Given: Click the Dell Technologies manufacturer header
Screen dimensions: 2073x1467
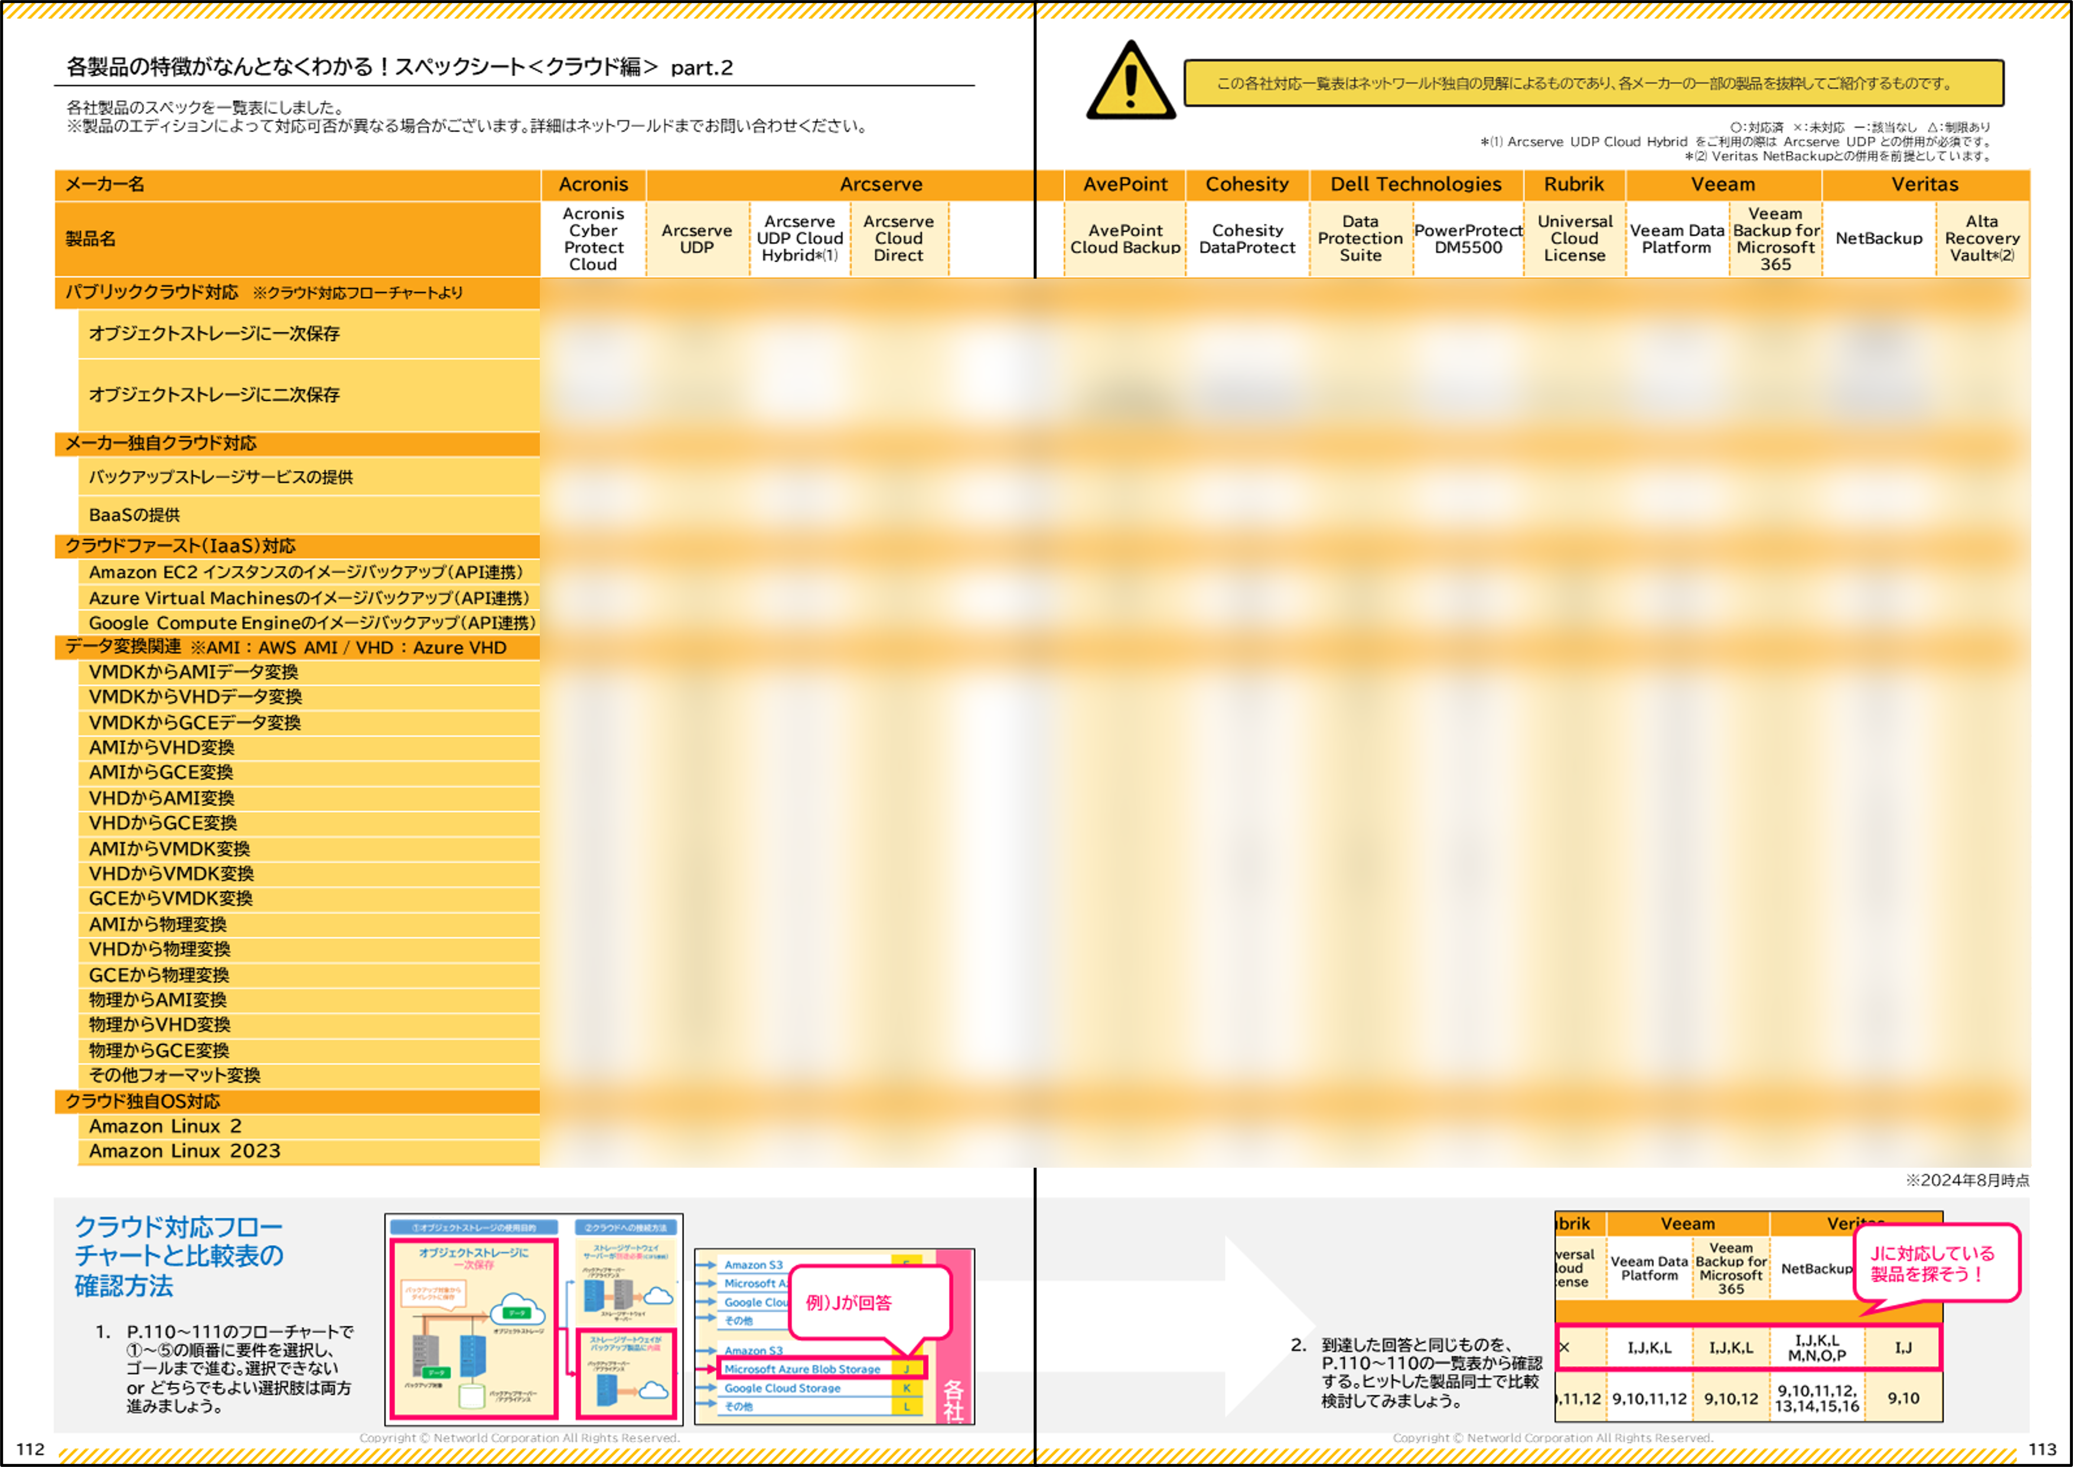Looking at the screenshot, I should [x=1416, y=184].
